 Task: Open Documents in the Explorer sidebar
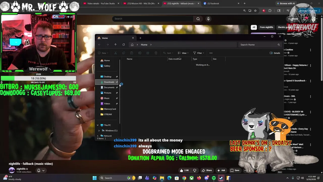click(107, 87)
